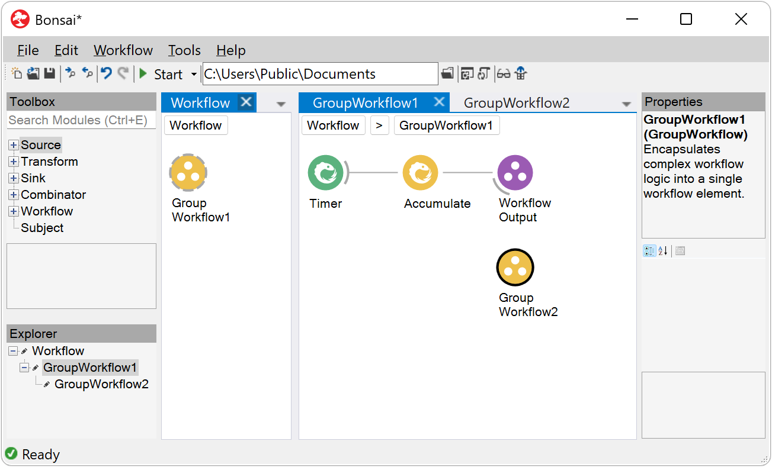
Task: Select Subject in the toolbox tree
Action: [x=42, y=228]
